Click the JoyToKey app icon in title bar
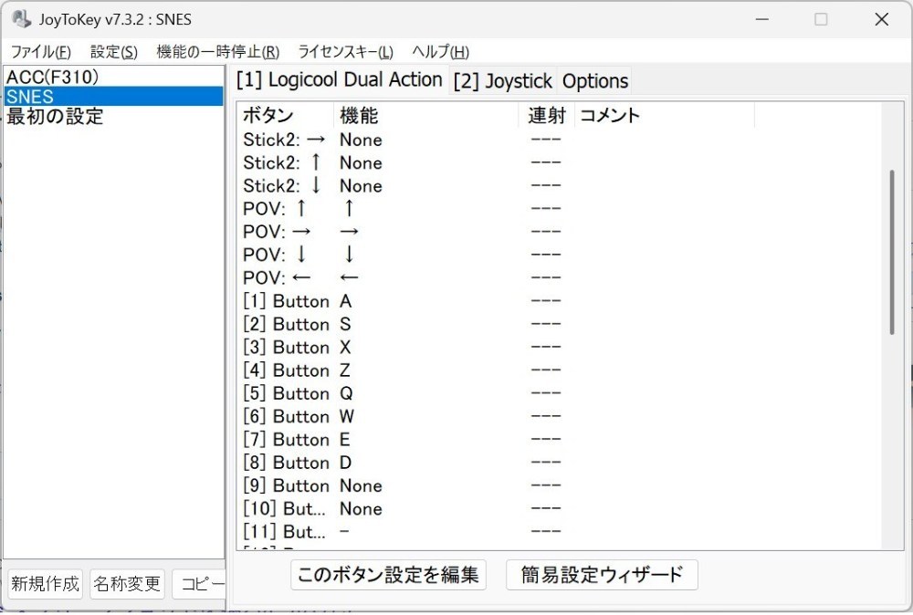This screenshot has width=913, height=615. click(x=22, y=19)
